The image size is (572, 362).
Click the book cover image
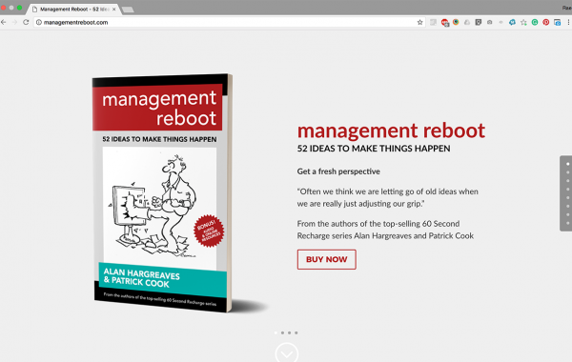[x=162, y=193]
